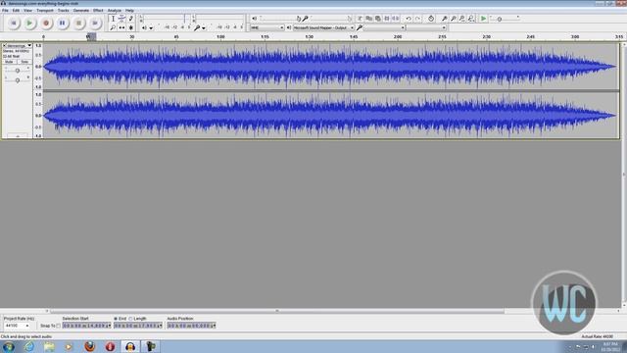Click the horizontal scrollbar under tracks
Viewport: 627px width, 353px height.
276,311
